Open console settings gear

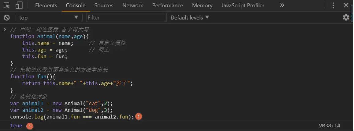click(x=346, y=17)
